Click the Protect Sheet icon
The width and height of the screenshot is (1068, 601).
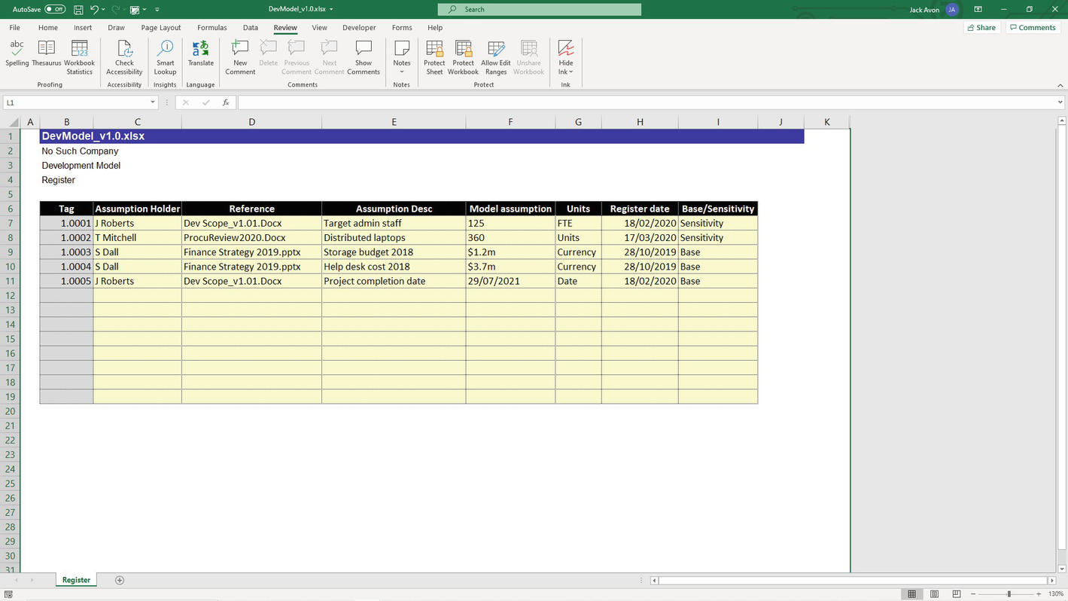pos(434,54)
